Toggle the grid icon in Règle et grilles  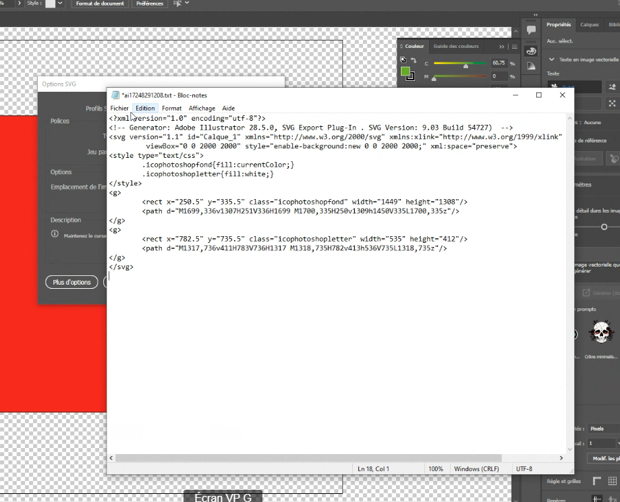612,481
